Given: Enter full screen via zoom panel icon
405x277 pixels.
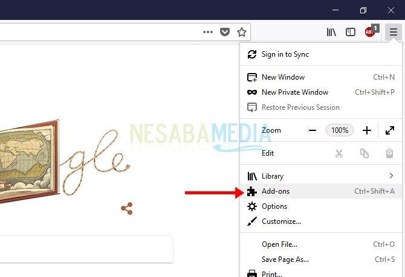Looking at the screenshot, I should [390, 130].
